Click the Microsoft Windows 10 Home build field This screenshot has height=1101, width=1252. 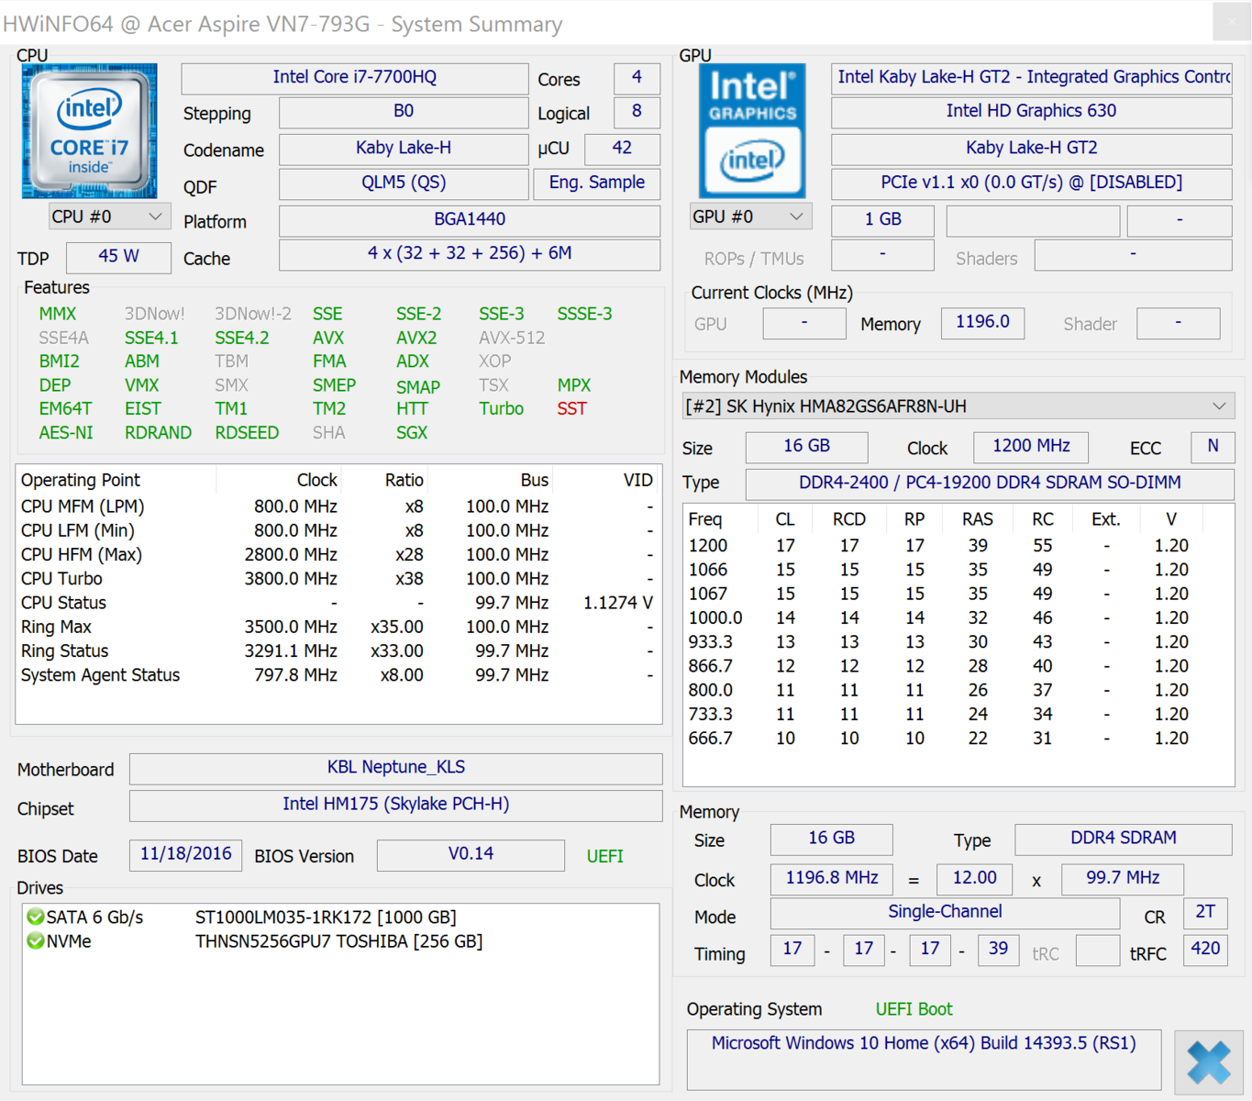(x=924, y=1060)
